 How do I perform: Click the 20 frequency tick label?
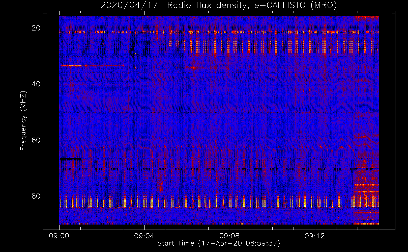(36, 28)
